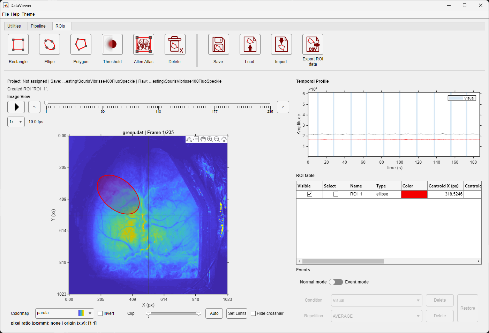Image resolution: width=489 pixels, height=333 pixels.
Task: Click the frame slider thumb
Action: [x=46, y=103]
